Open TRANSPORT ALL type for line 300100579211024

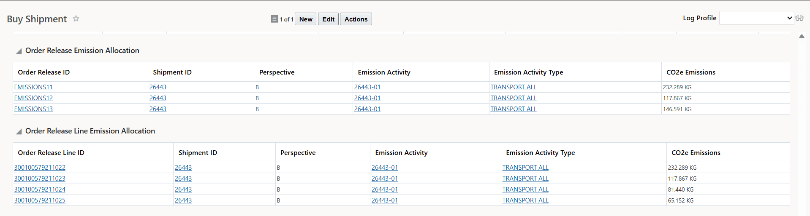point(525,189)
